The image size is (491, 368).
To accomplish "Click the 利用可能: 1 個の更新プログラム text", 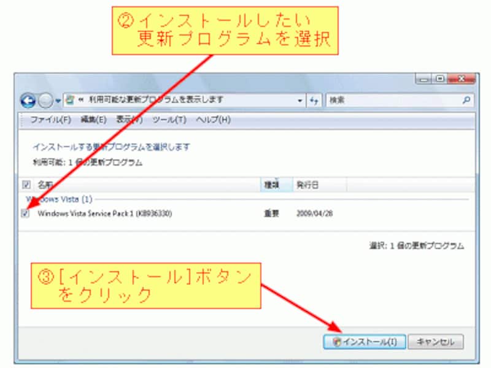I will 88,163.
